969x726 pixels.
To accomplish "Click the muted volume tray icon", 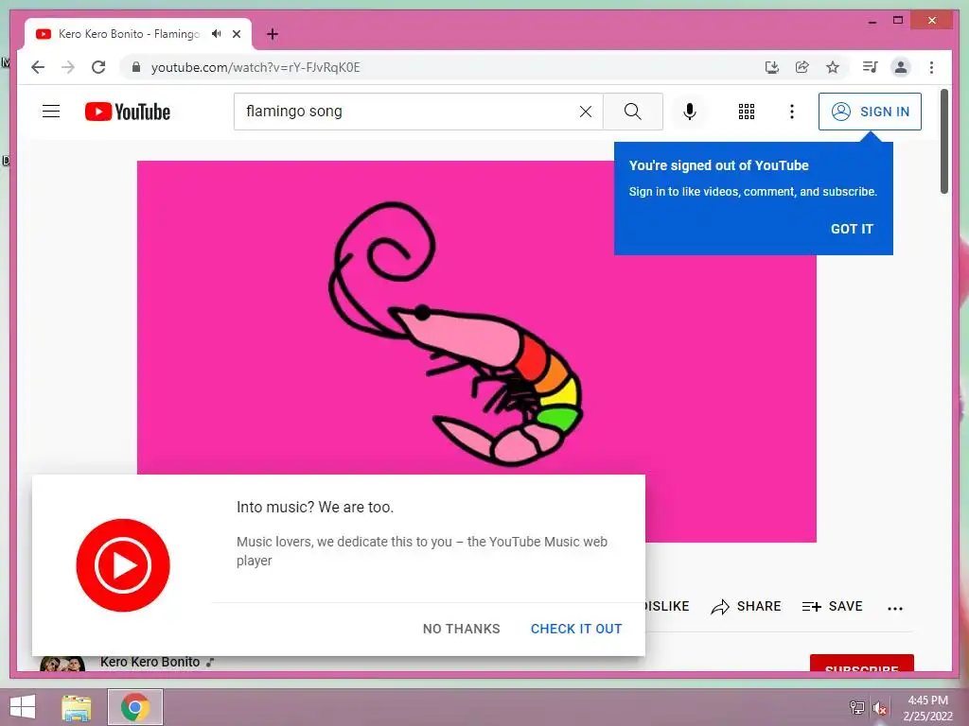I will [880, 708].
